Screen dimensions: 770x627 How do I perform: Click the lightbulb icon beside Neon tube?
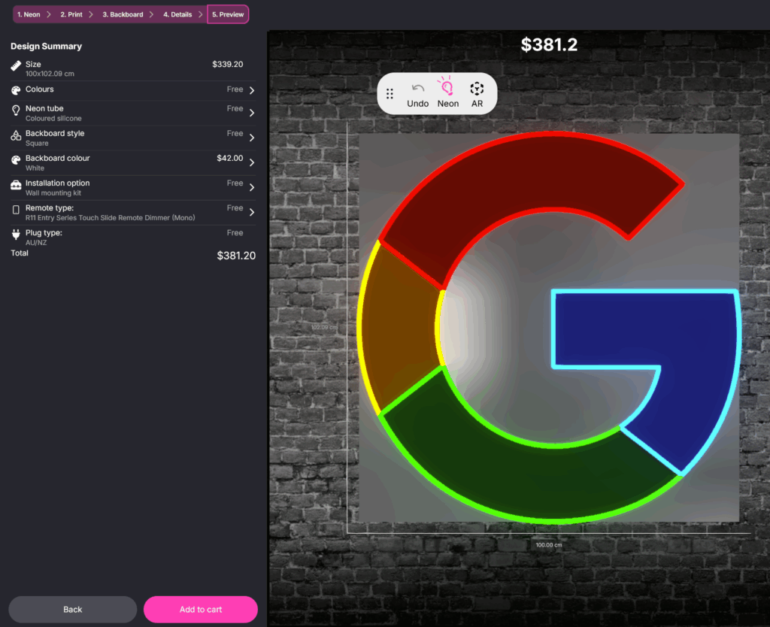tap(17, 111)
